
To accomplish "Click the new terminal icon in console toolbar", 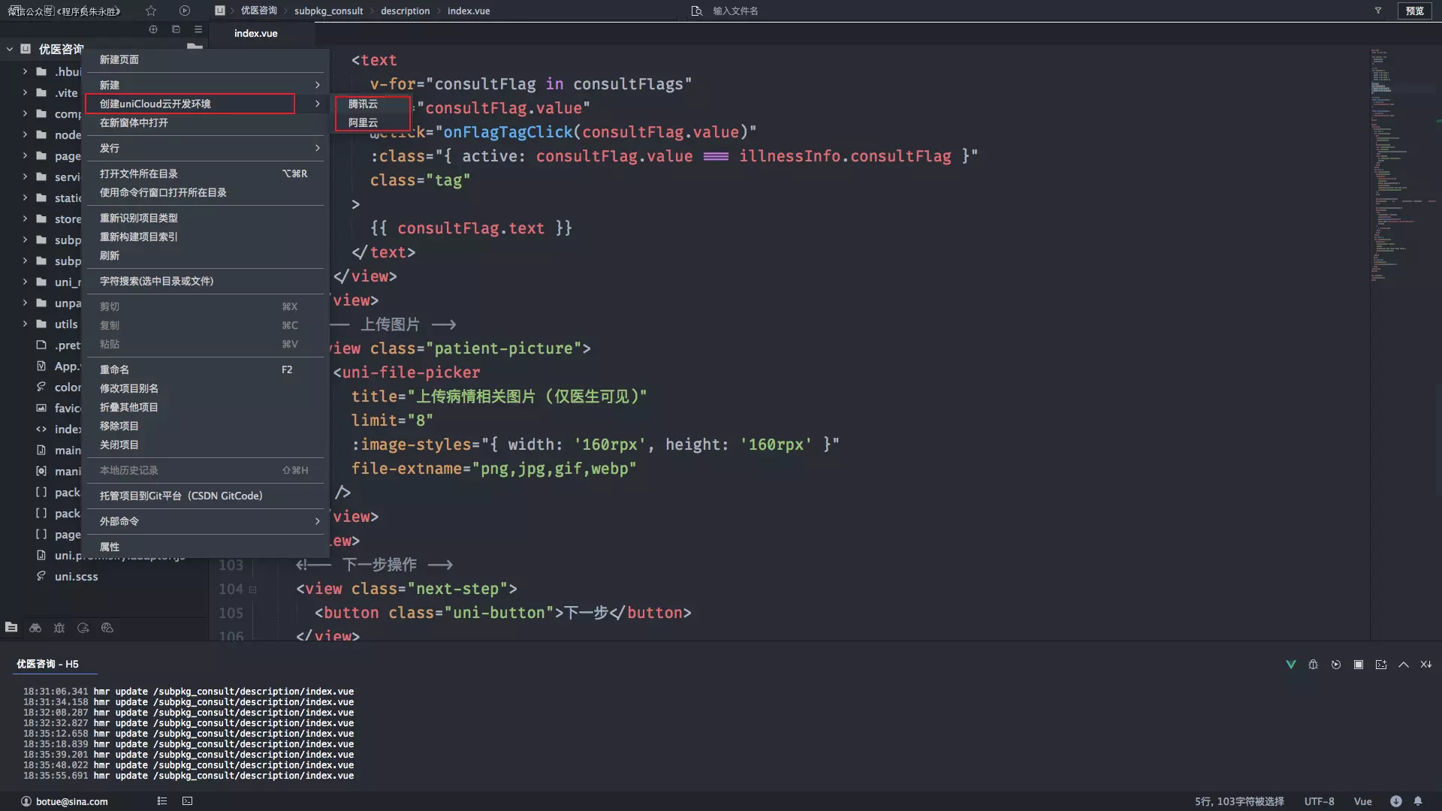I will (x=1381, y=665).
